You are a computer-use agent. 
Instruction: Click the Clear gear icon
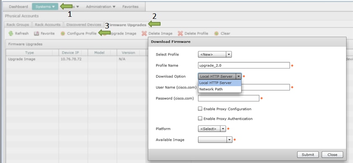pos(216,33)
